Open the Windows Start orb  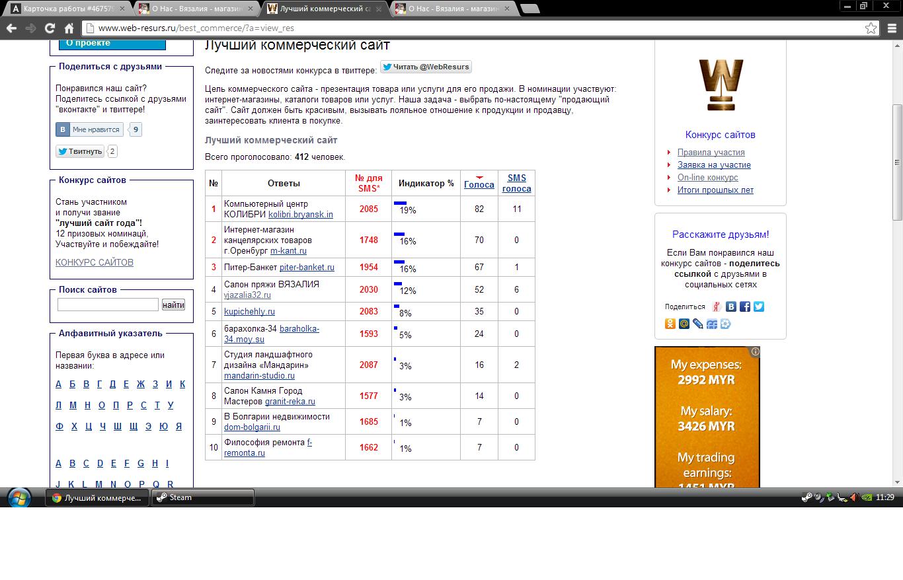19,497
